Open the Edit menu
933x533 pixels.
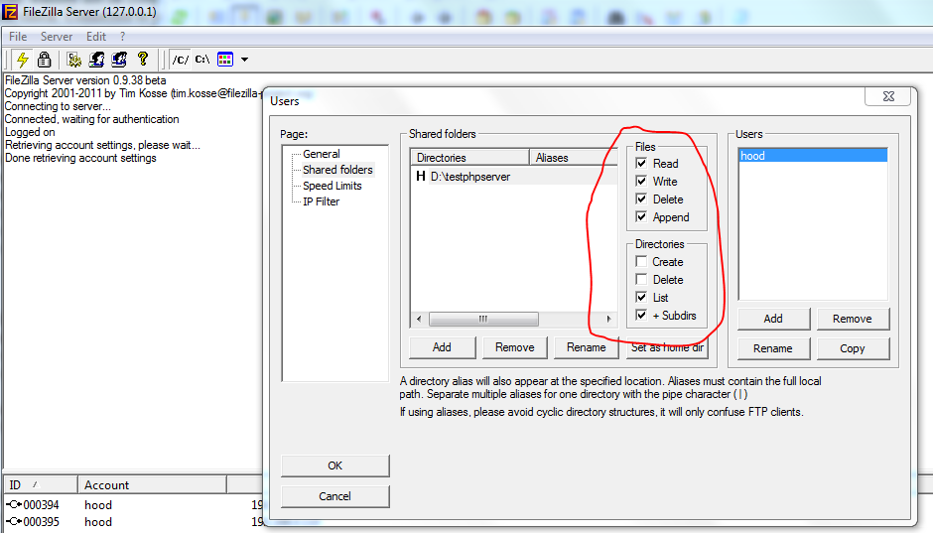[96, 37]
